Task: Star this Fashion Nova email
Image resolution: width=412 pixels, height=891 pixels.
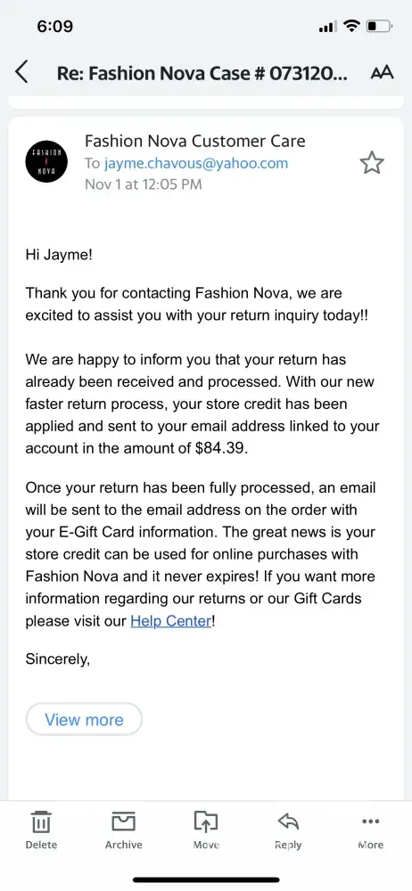Action: (x=372, y=163)
